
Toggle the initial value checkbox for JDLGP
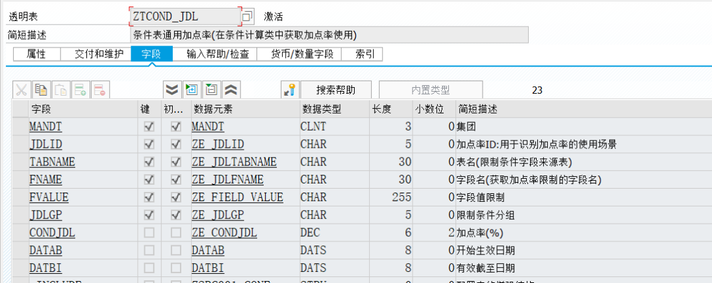(x=176, y=215)
